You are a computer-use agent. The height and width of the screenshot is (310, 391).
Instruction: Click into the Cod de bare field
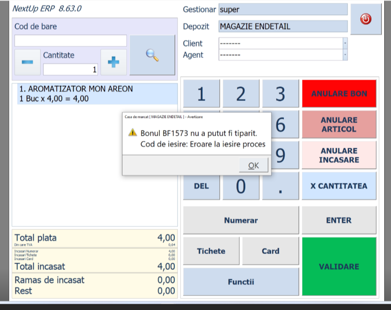pyautogui.click(x=70, y=41)
